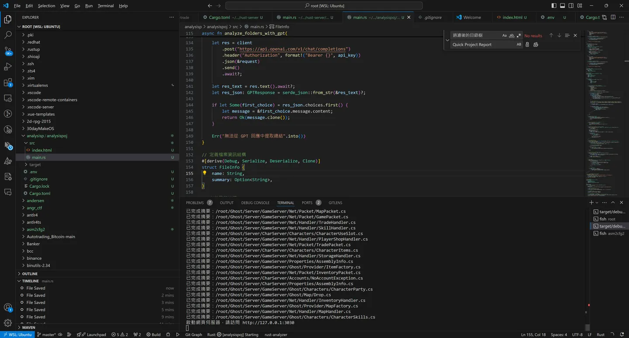Toggle the bottom panel visibility

click(x=563, y=6)
